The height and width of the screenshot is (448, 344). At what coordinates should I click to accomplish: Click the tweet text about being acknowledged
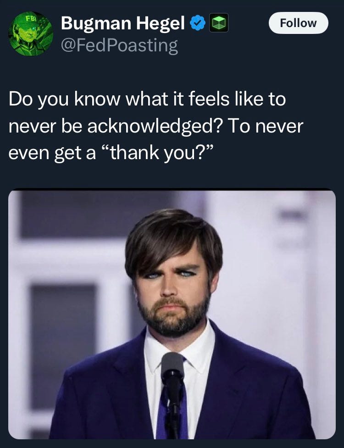(x=155, y=126)
